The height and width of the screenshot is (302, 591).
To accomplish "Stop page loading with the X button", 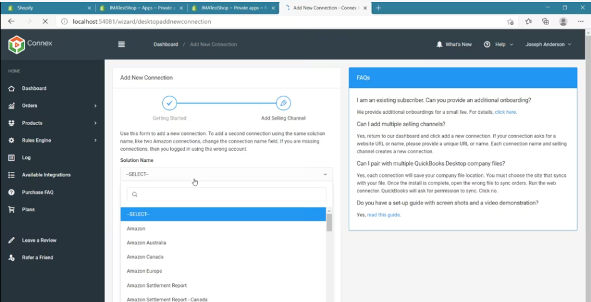I will click(45, 21).
